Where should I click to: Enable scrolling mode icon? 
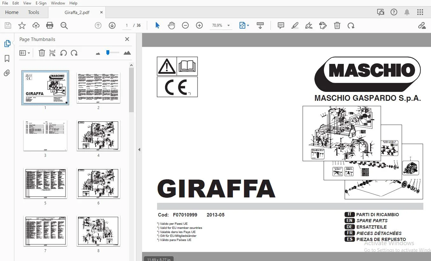point(260,25)
